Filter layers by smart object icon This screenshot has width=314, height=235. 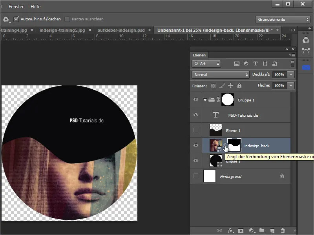click(x=274, y=64)
